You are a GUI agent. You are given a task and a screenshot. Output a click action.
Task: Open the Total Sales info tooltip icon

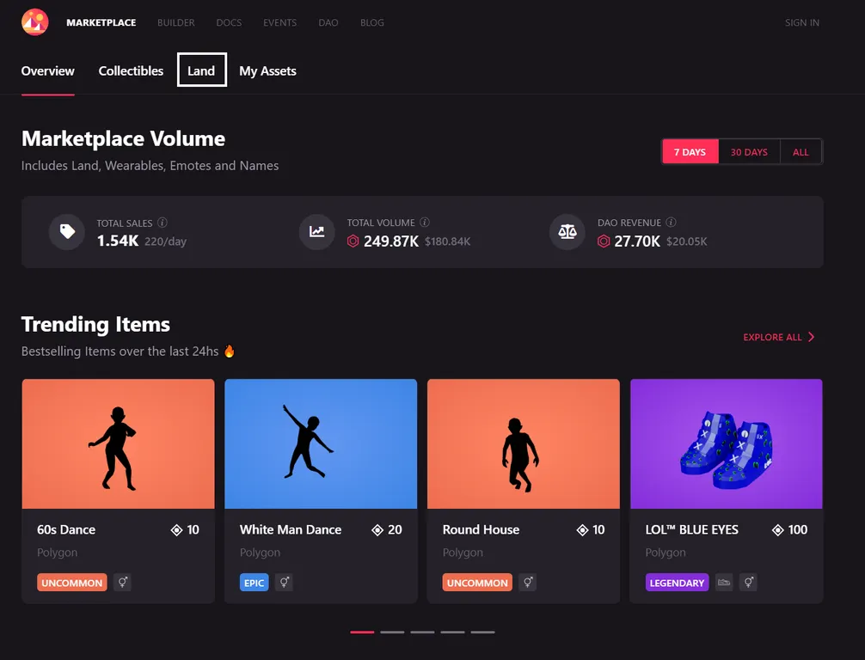tap(163, 223)
